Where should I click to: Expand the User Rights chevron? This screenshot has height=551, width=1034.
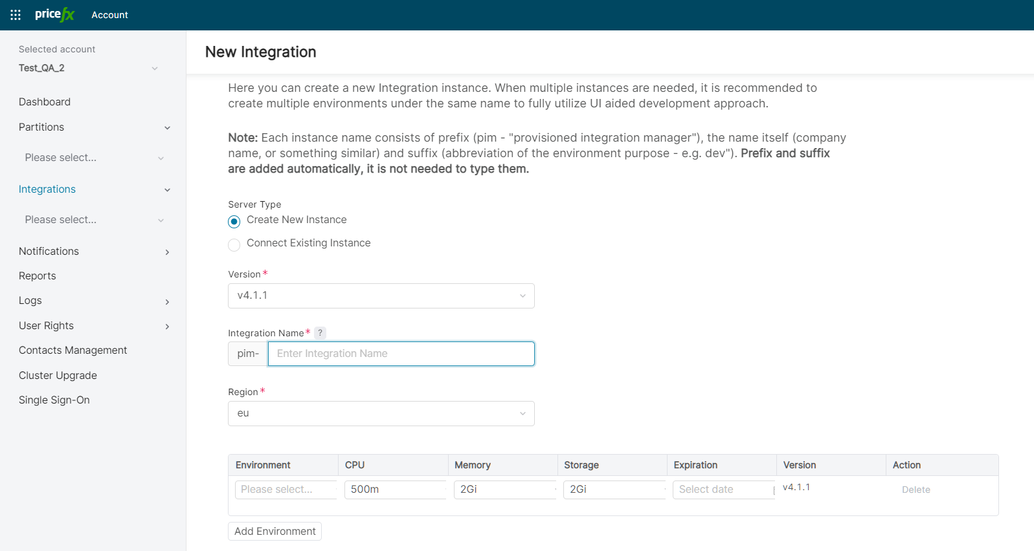167,327
